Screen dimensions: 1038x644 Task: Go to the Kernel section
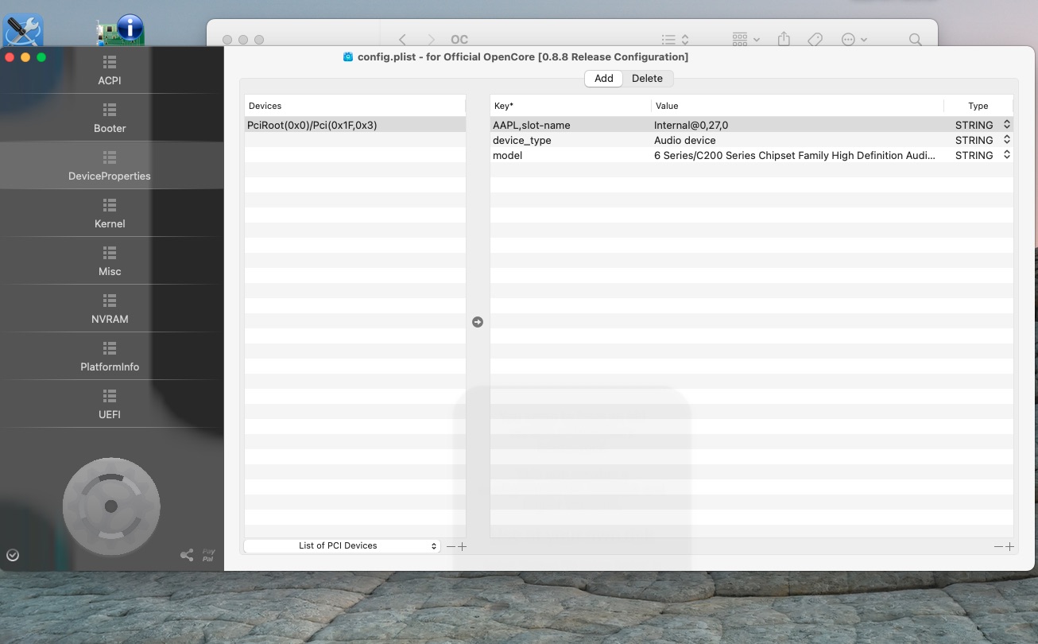110,213
